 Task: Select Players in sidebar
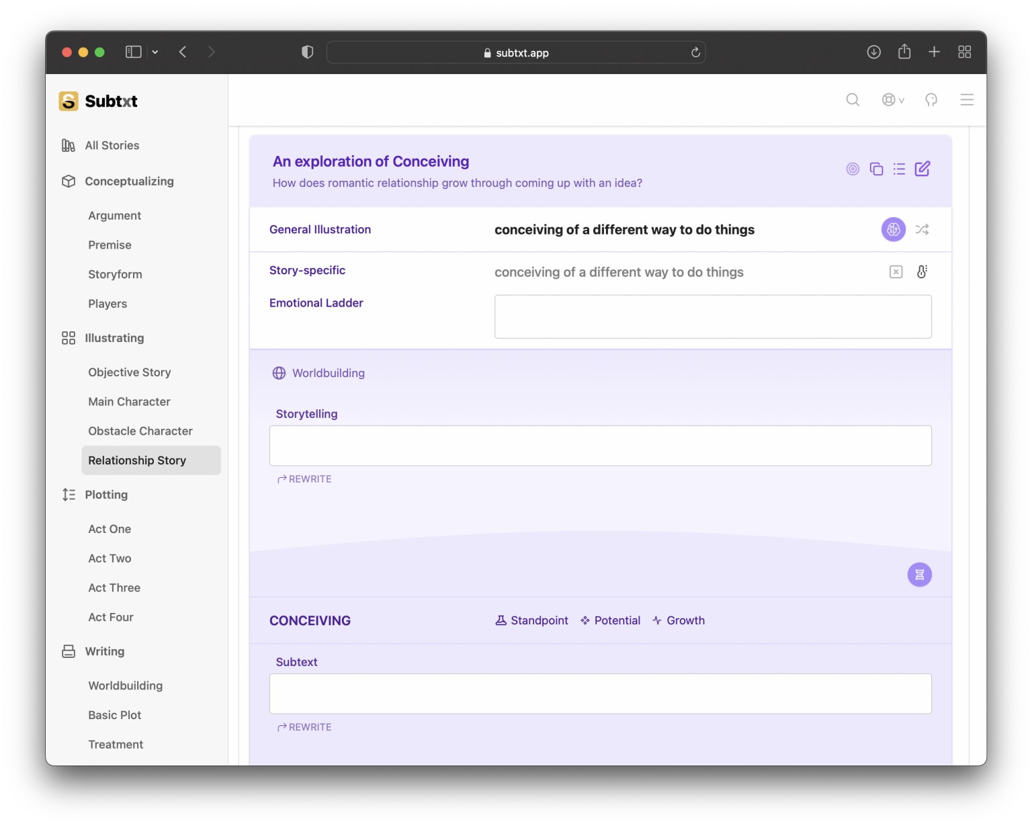click(107, 304)
